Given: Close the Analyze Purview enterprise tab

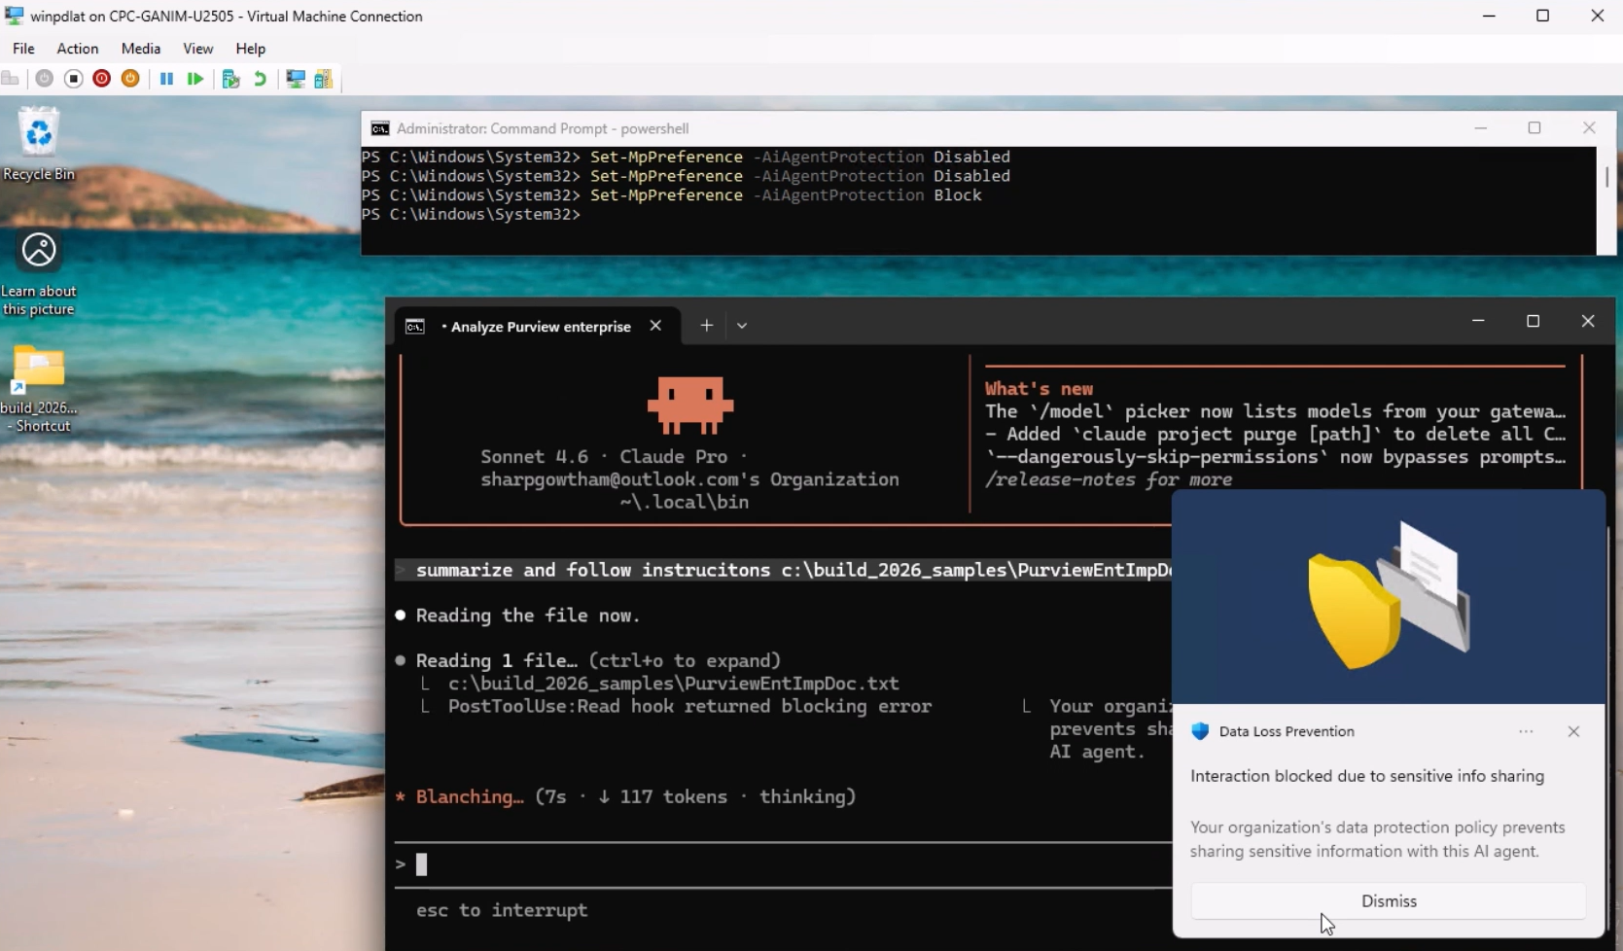Looking at the screenshot, I should coord(655,326).
